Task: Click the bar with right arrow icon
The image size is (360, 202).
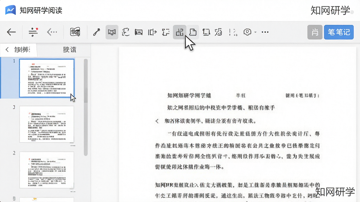Action: pyautogui.click(x=152, y=32)
